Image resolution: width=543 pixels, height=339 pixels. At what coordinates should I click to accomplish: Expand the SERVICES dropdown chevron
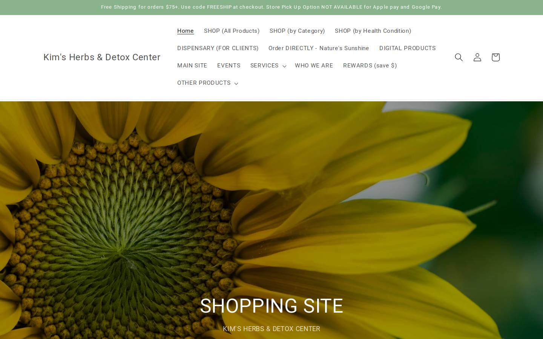click(284, 66)
